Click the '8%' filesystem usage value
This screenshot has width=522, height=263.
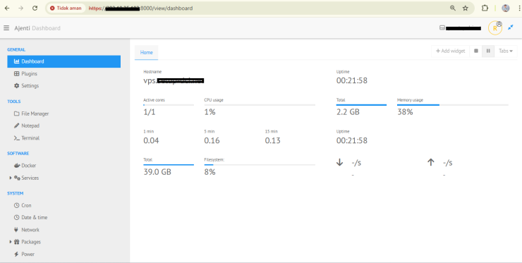coord(210,172)
